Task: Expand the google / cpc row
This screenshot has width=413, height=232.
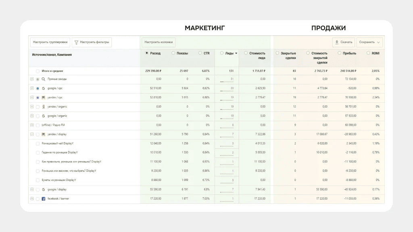Action: pos(32,88)
